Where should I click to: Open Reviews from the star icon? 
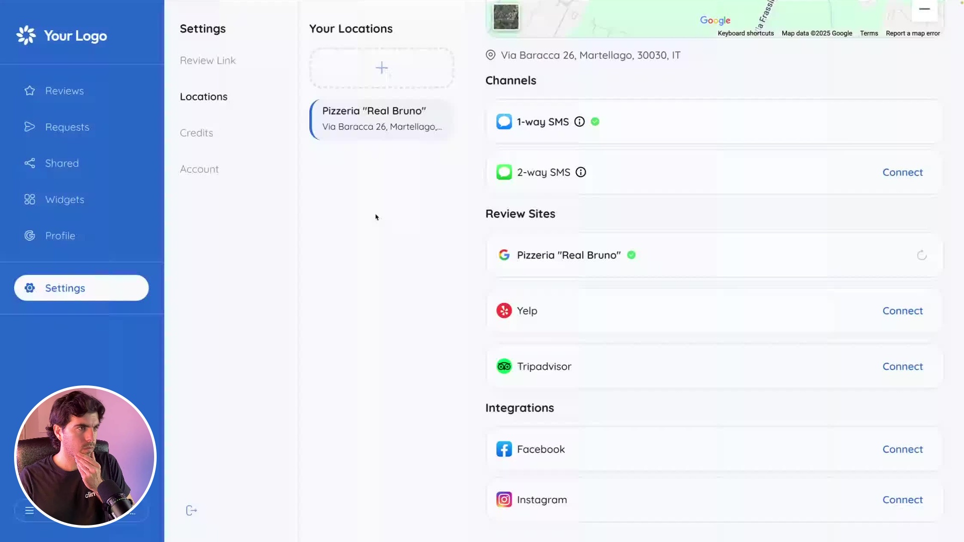pos(30,91)
